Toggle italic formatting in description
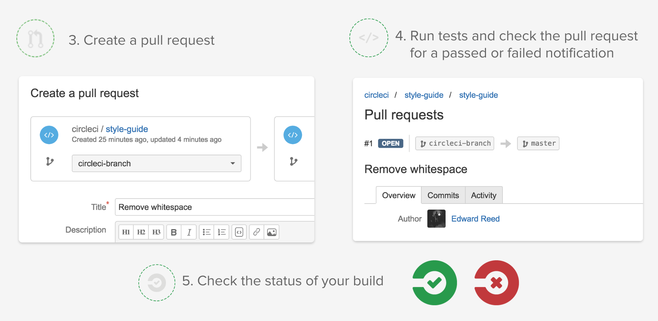Image resolution: width=658 pixels, height=321 pixels. coord(189,232)
